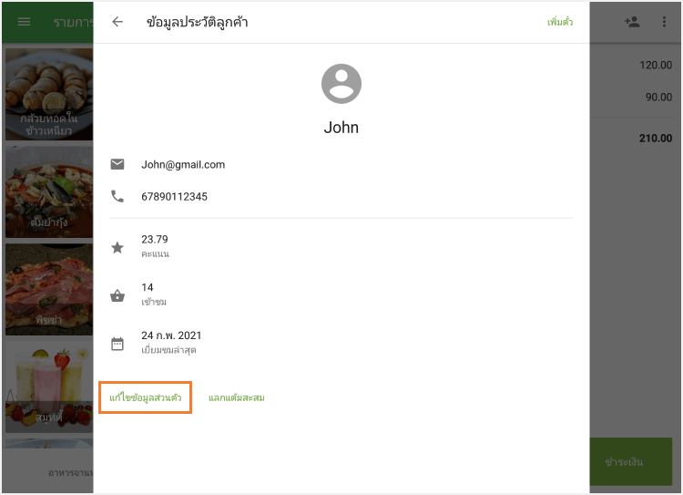Click John's profile avatar
Viewport: 683px width, 495px height.
(x=341, y=84)
